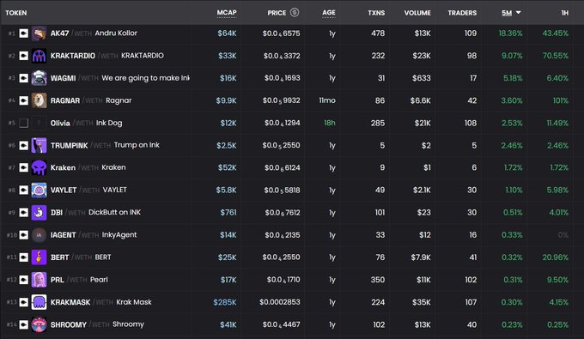Sort by VOLUME column header
This screenshot has height=339, width=584.
coord(417,13)
